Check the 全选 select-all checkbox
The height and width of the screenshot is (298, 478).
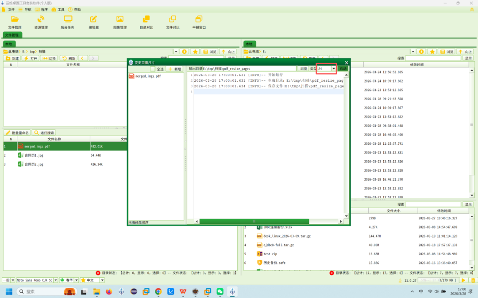(152, 69)
